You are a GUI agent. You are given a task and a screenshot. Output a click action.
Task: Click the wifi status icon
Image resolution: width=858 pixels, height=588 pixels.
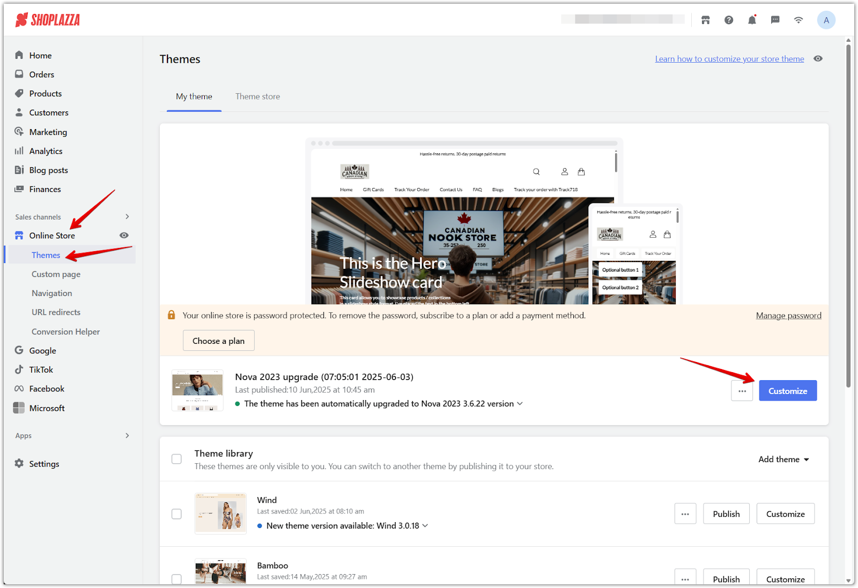tap(798, 20)
